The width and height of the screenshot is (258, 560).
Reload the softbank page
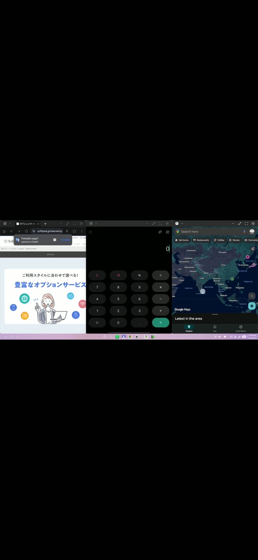click(x=26, y=231)
